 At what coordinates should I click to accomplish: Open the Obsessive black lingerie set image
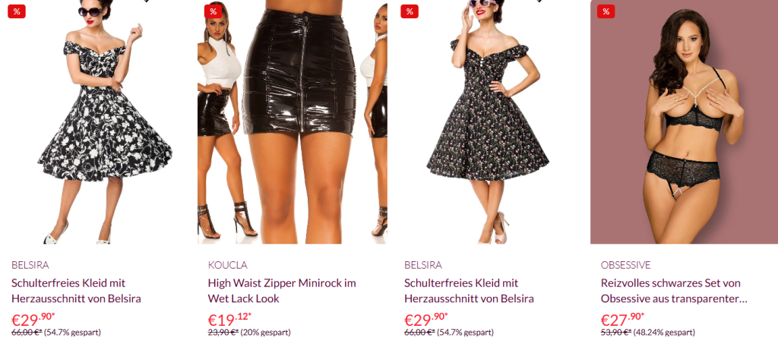[685, 122]
